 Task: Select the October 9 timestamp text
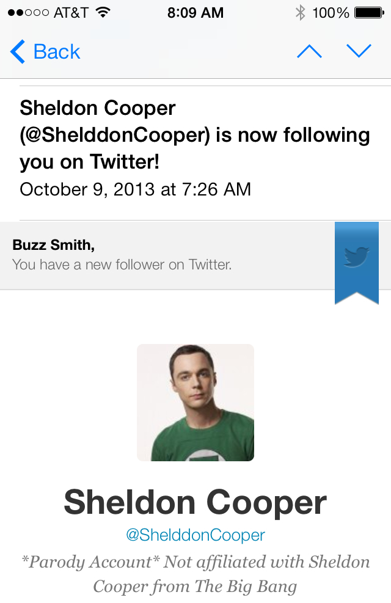click(x=136, y=189)
